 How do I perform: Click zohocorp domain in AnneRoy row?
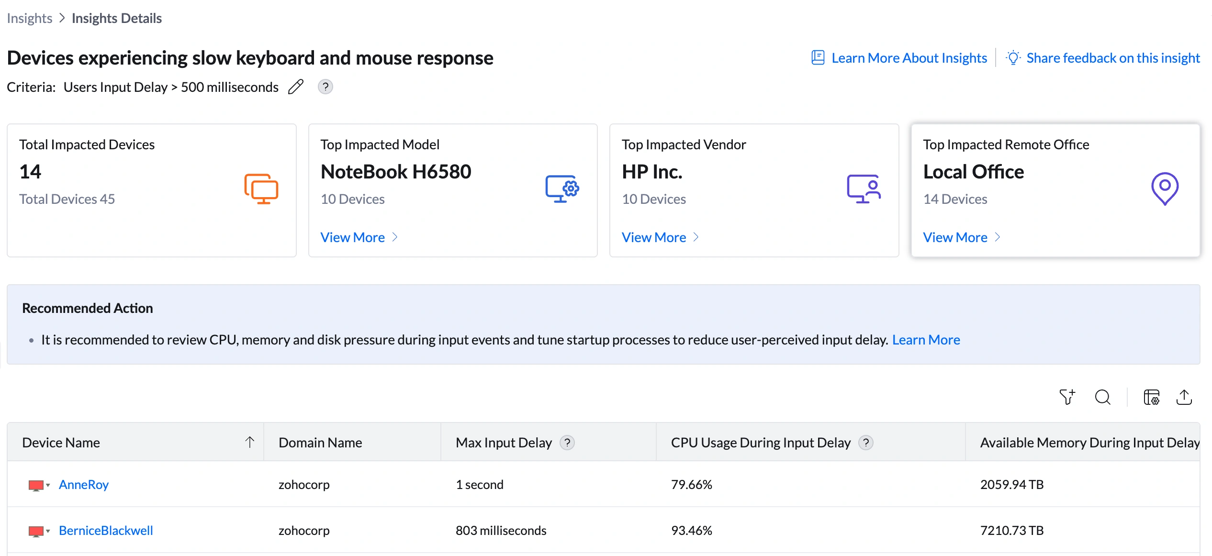click(304, 485)
